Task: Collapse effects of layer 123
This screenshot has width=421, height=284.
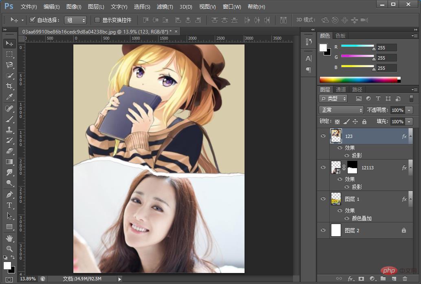Action: (410, 136)
